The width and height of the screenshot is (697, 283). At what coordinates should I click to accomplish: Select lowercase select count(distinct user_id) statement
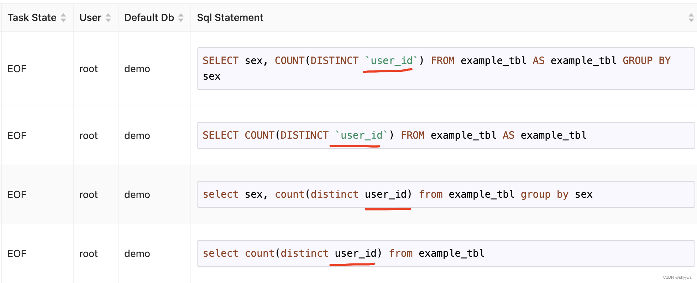point(446,253)
